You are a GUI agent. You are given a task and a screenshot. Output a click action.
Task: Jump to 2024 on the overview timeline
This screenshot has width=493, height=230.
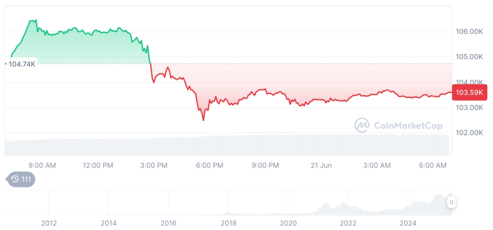[x=408, y=223]
